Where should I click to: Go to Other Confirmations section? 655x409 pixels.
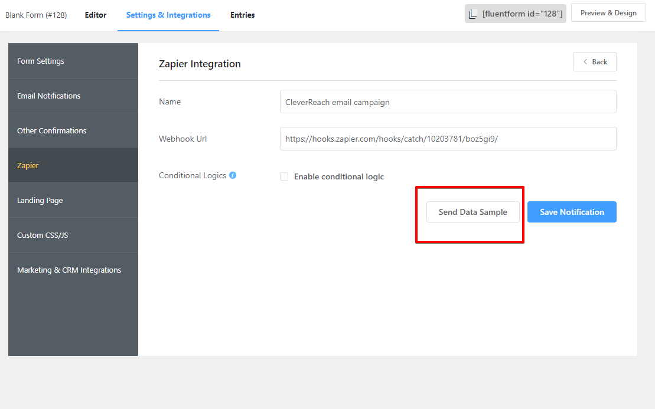(73, 130)
